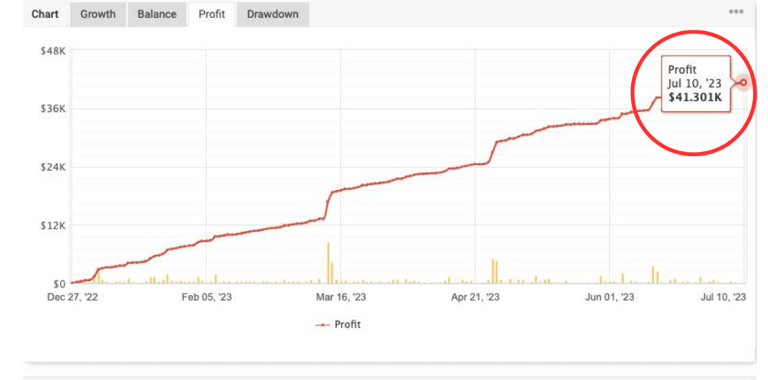Click the Dec 27, '22 date label
This screenshot has width=768, height=380.
coord(73,298)
